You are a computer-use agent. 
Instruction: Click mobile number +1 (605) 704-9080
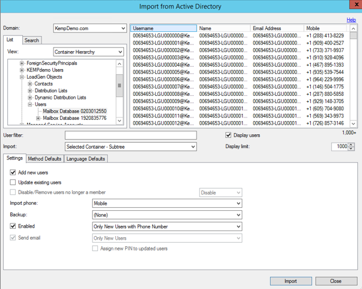pyautogui.click(x=325, y=108)
